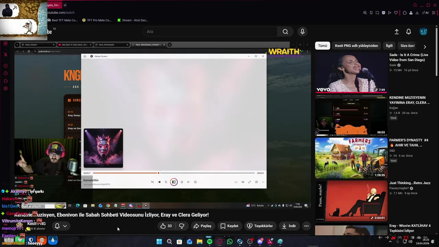Click the tab search icon in title bar
This screenshot has height=247, width=439.
tap(415, 5)
